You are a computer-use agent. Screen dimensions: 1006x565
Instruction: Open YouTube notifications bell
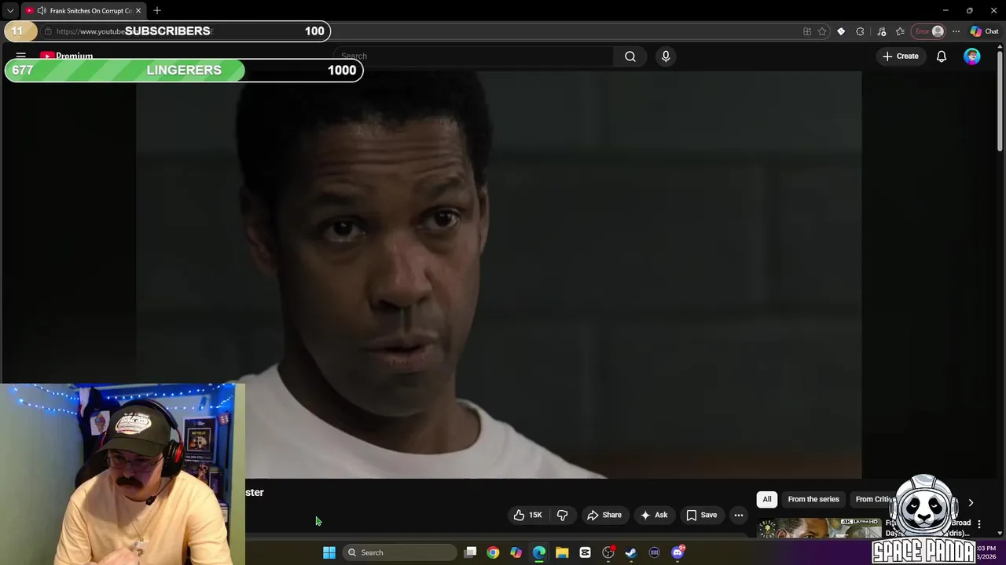tap(942, 56)
